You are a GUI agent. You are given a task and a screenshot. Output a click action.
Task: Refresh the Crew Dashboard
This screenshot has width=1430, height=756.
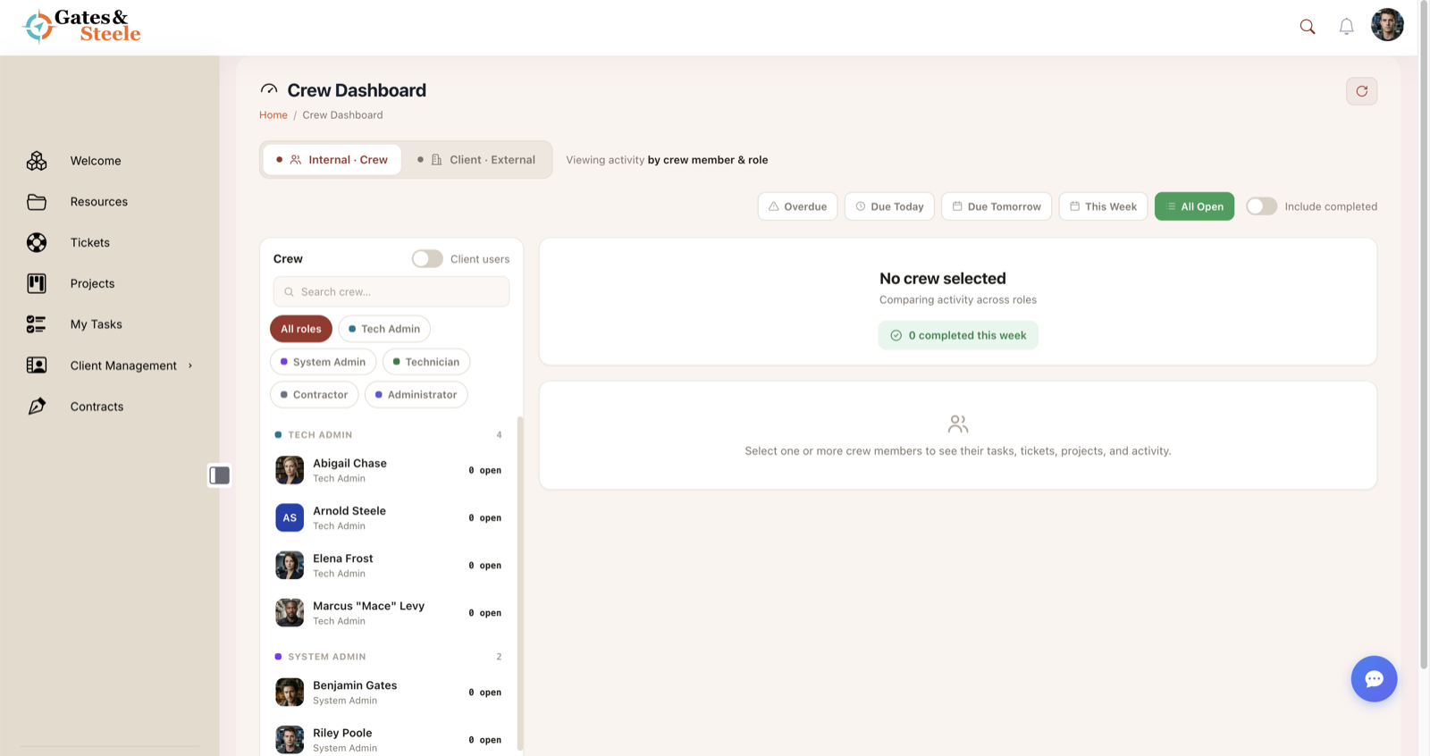coord(1362,91)
